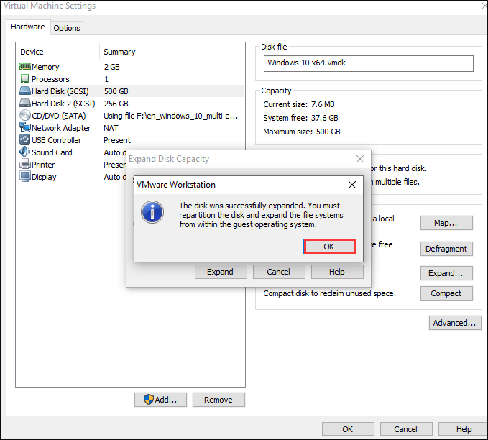The image size is (488, 440).
Task: Click the Map... disk utility button
Action: pyautogui.click(x=446, y=223)
